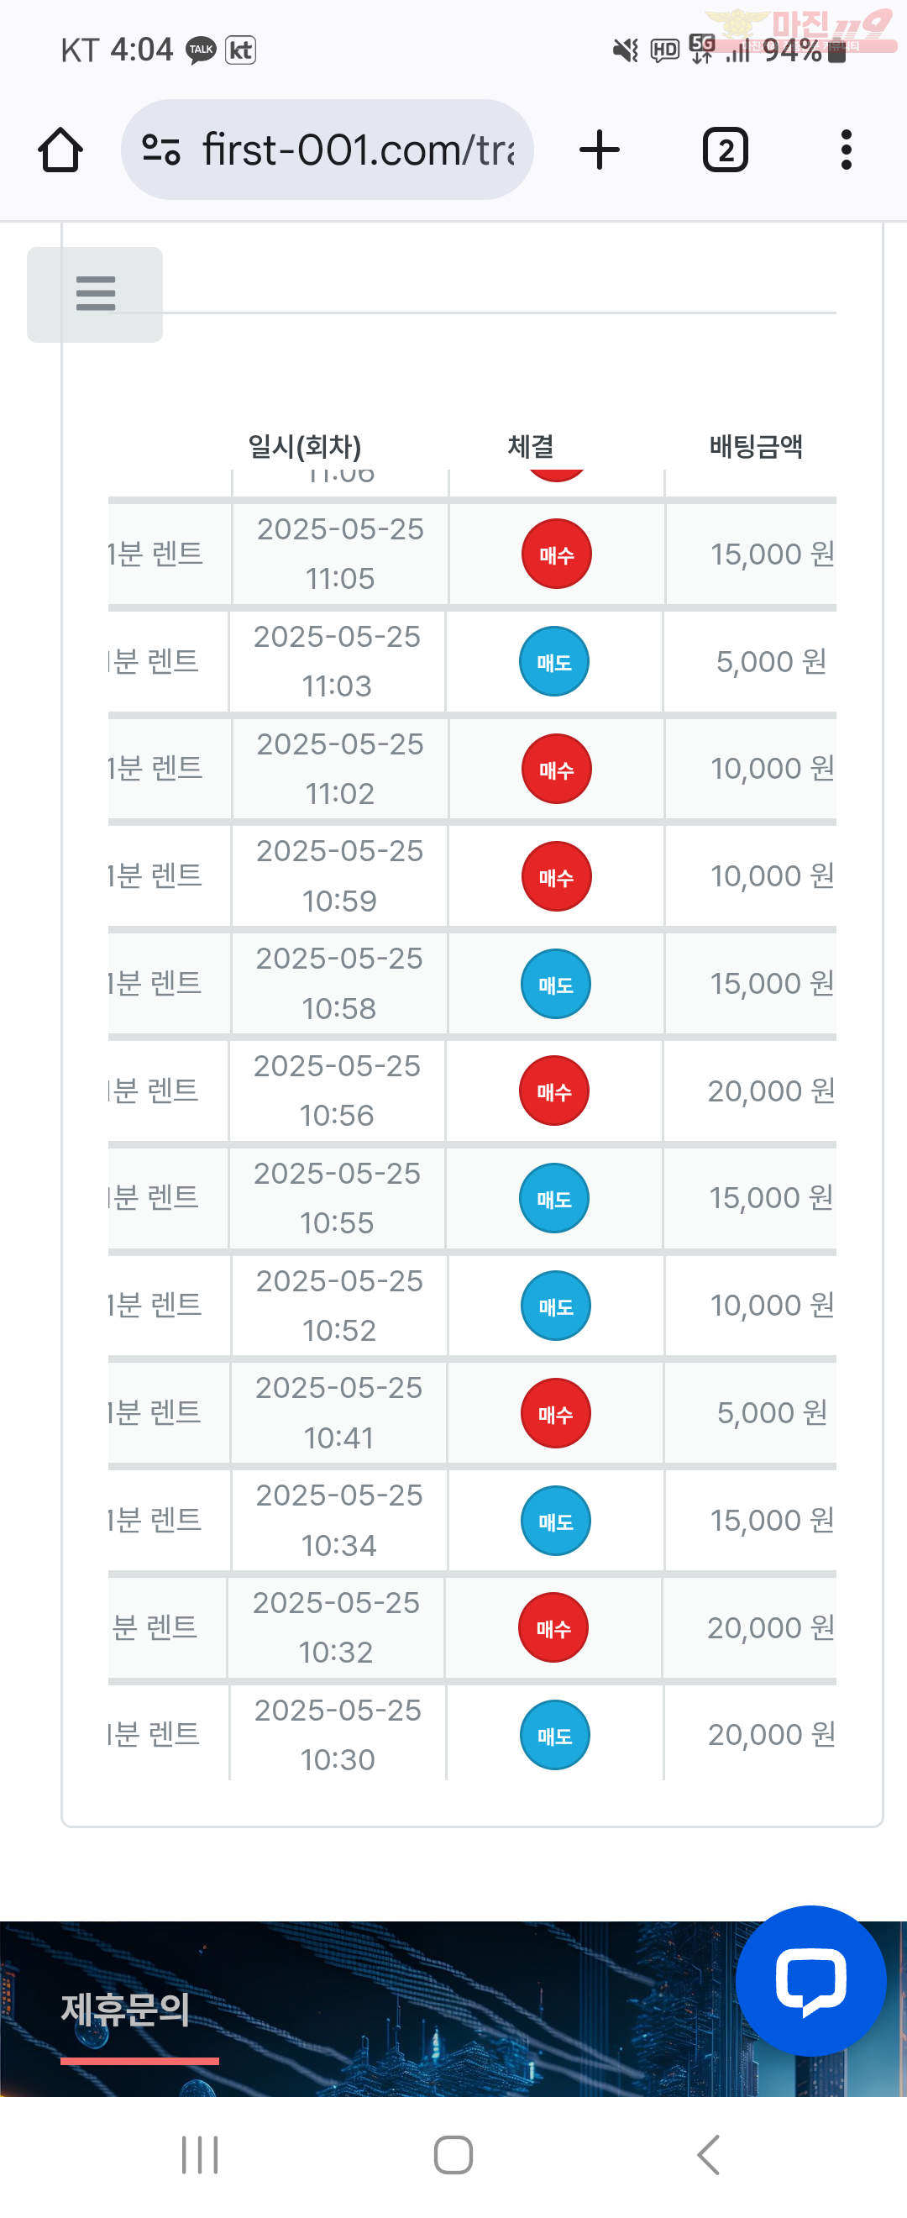Select the 배팅금액 column header

756,446
